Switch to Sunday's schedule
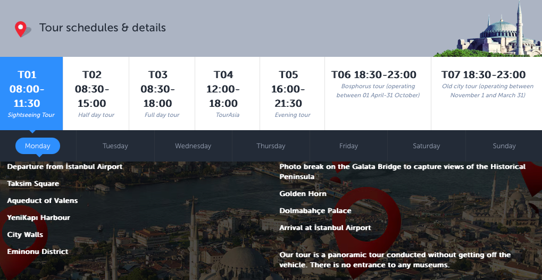The height and width of the screenshot is (280, 542). pyautogui.click(x=504, y=146)
